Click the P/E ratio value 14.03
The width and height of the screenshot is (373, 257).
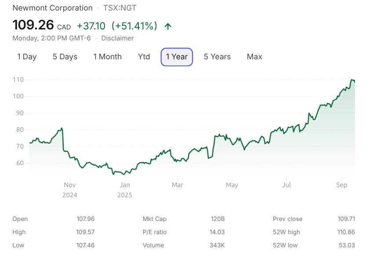click(x=217, y=232)
